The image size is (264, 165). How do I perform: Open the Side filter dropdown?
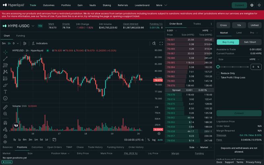(193, 147)
